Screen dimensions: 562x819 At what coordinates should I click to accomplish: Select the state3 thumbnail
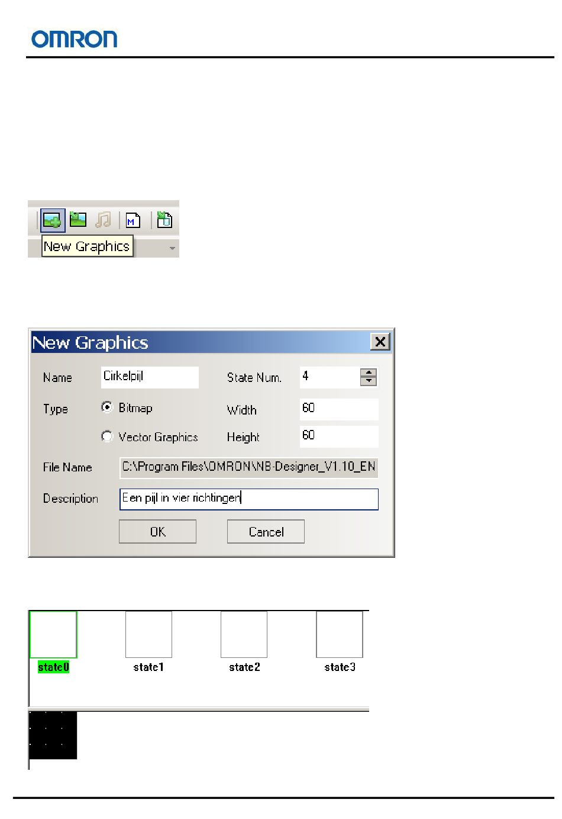click(x=340, y=635)
